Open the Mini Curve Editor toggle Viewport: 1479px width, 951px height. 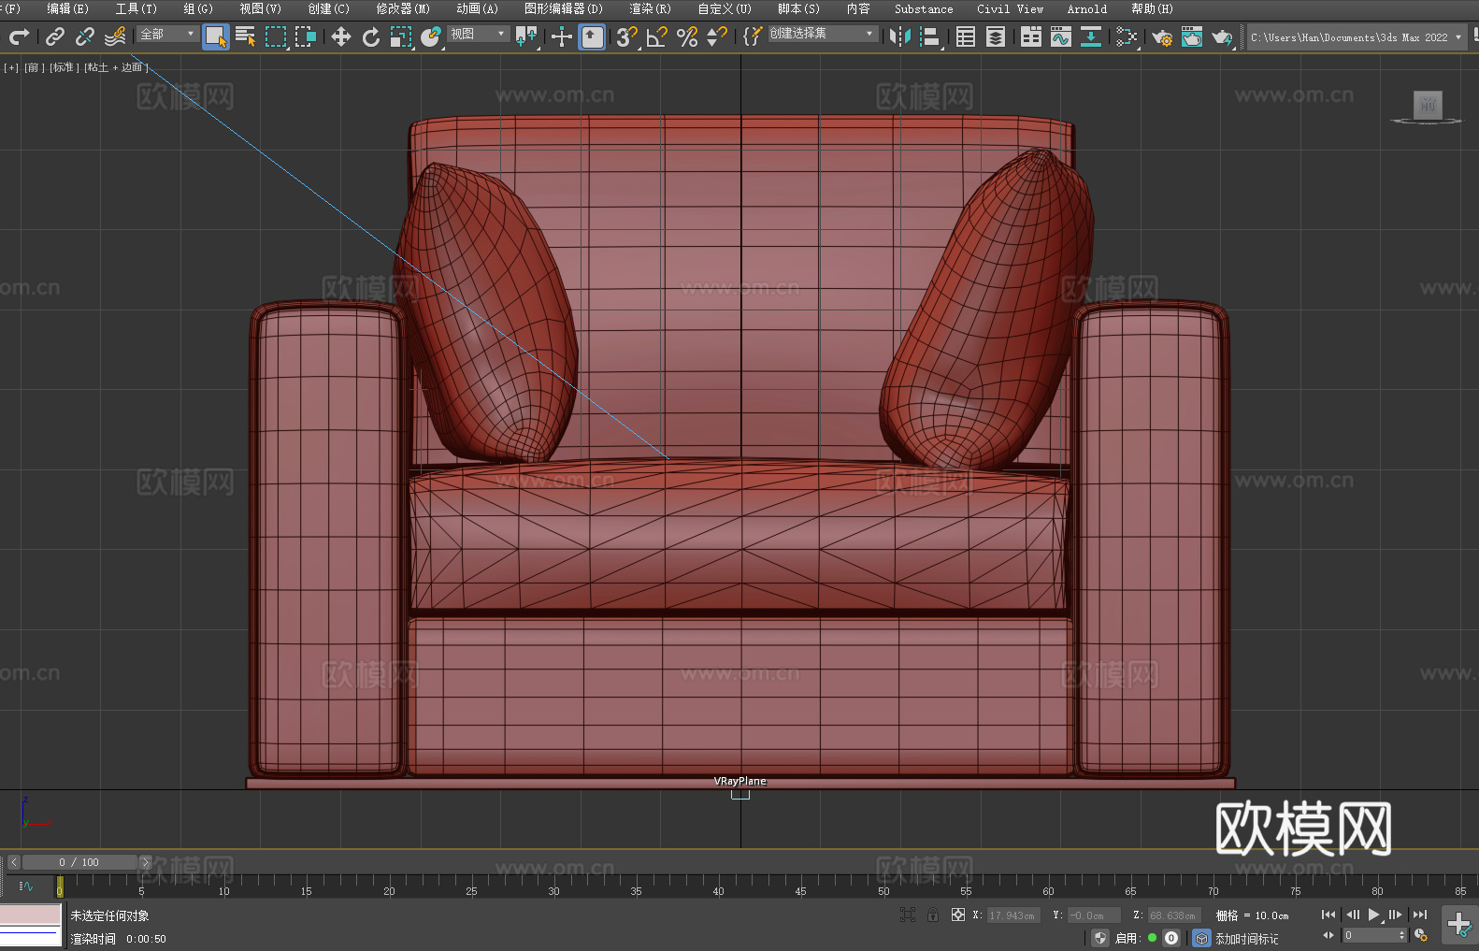point(25,886)
